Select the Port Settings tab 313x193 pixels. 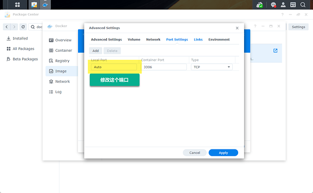click(x=177, y=40)
